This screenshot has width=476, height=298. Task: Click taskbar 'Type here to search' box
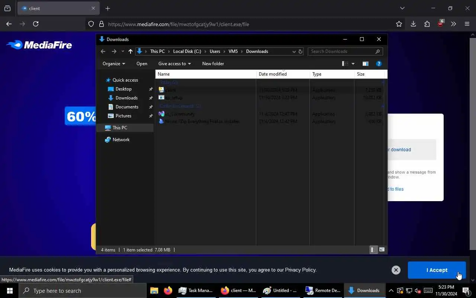coord(83,291)
